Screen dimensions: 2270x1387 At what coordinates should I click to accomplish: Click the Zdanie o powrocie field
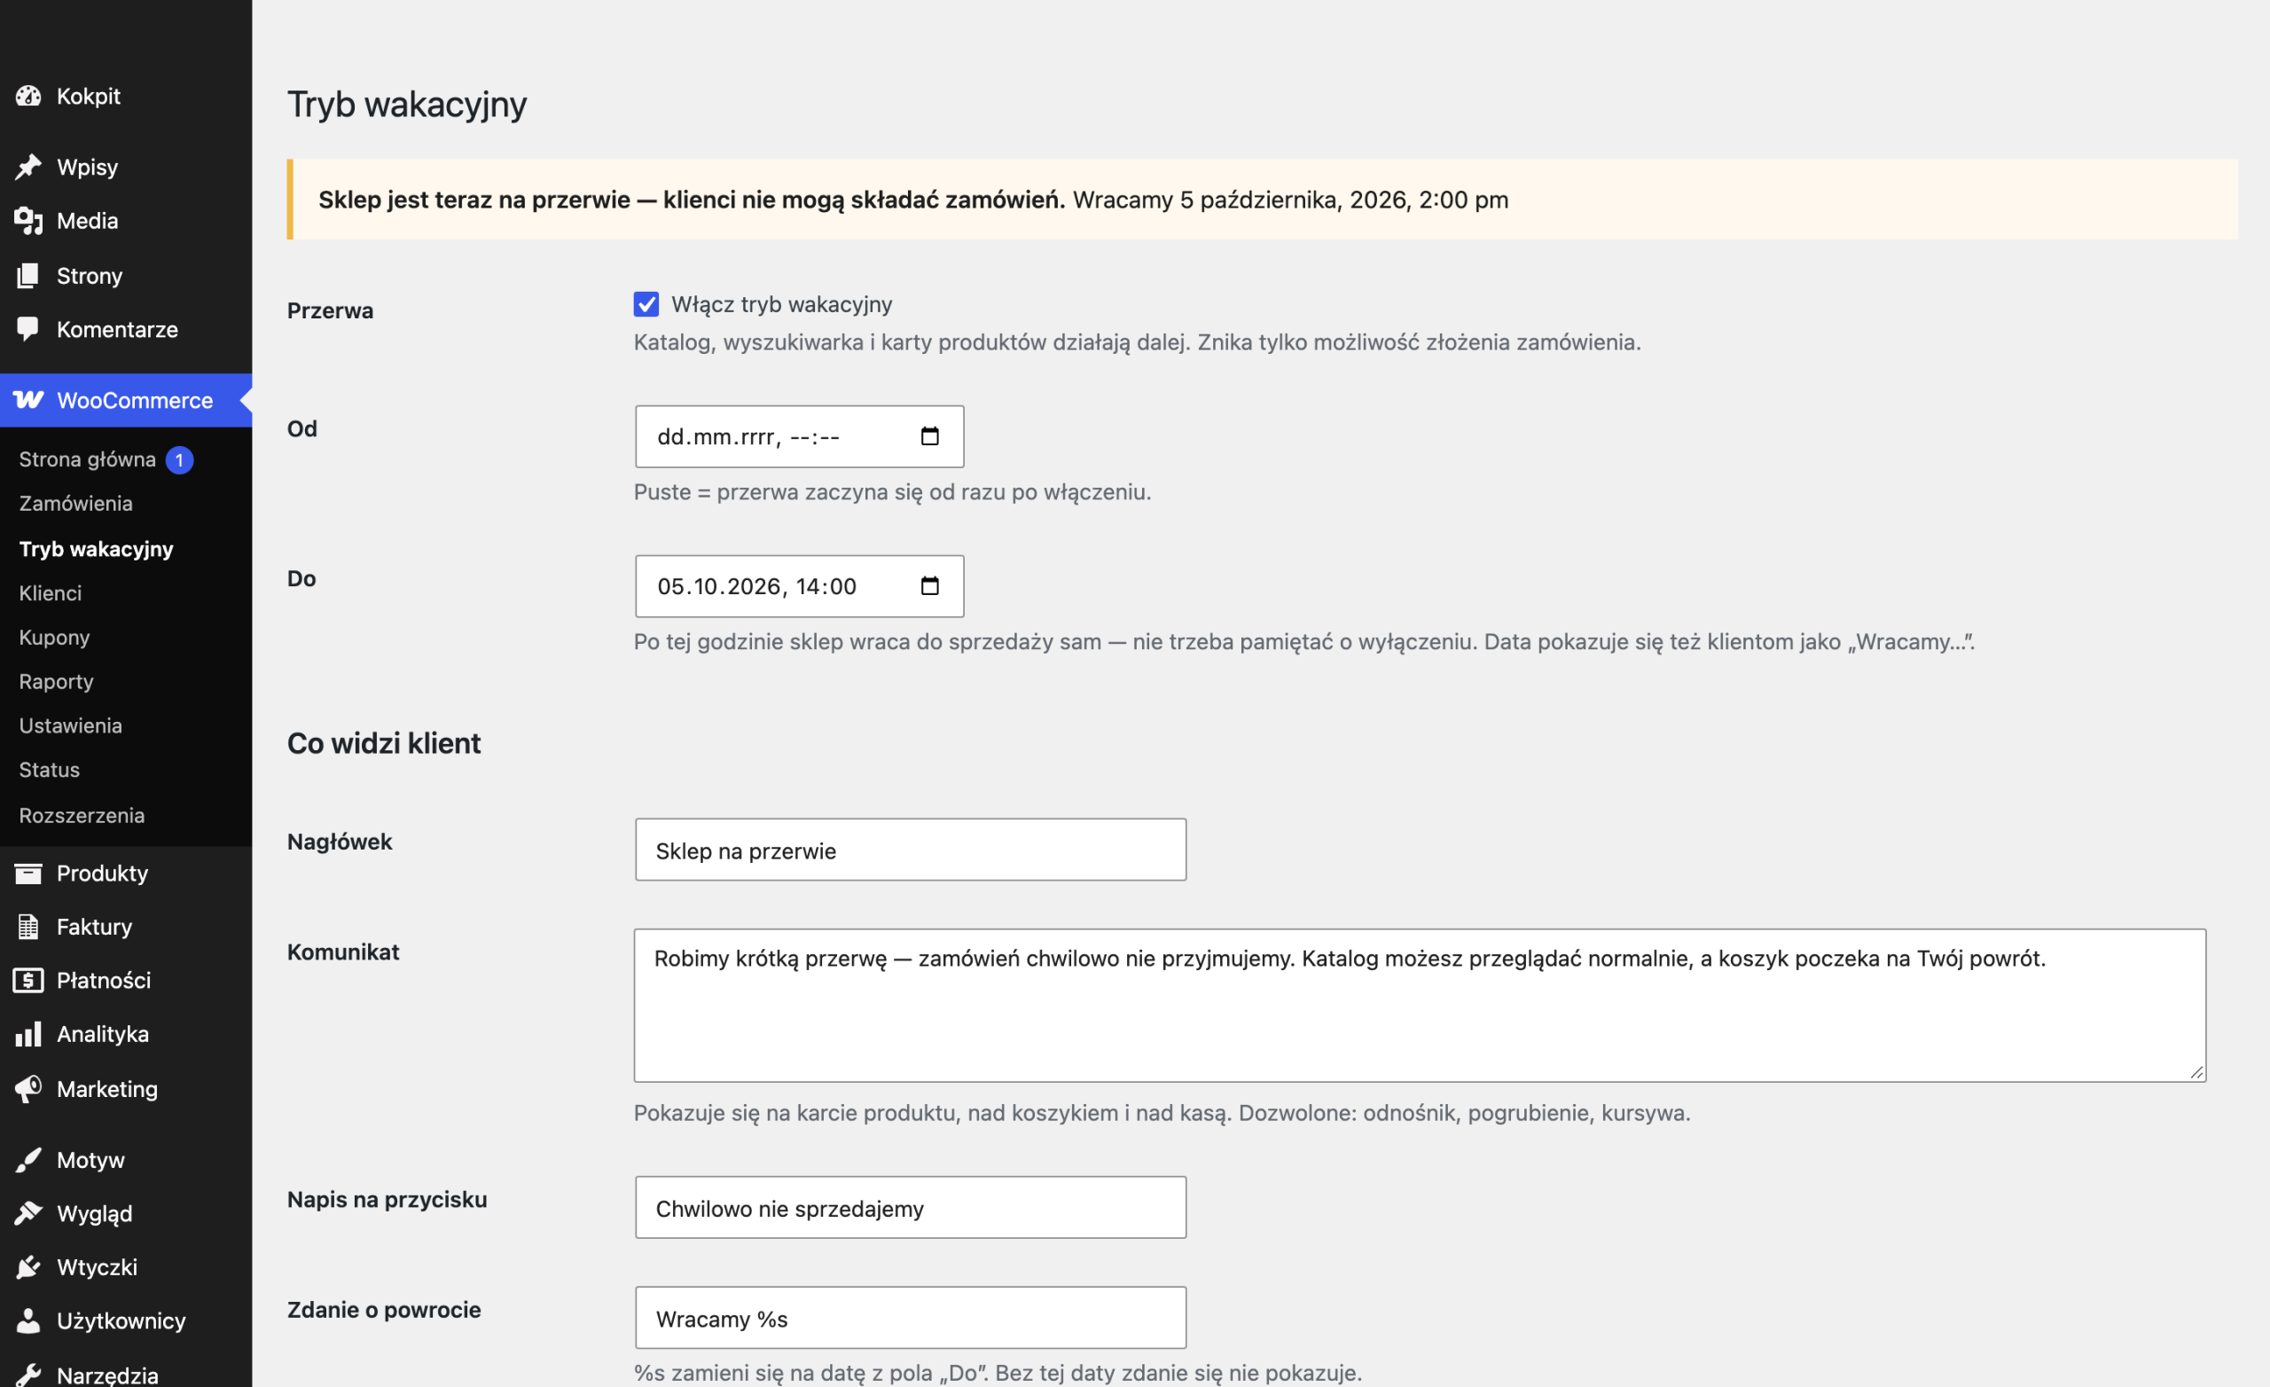[x=910, y=1317]
